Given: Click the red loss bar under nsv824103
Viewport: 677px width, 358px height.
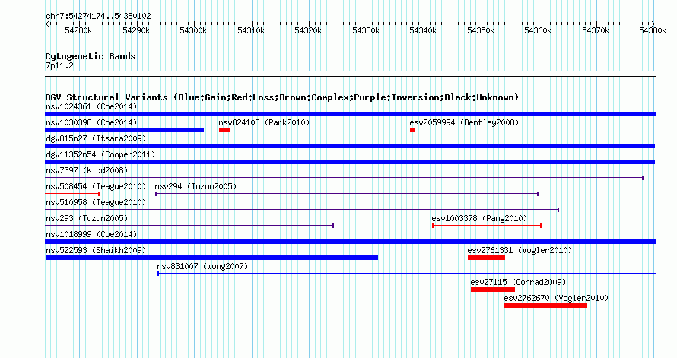Looking at the screenshot, I should (x=224, y=130).
